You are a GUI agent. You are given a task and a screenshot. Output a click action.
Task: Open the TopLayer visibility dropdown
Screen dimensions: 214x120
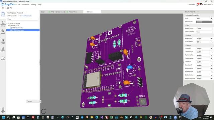pos(204,62)
